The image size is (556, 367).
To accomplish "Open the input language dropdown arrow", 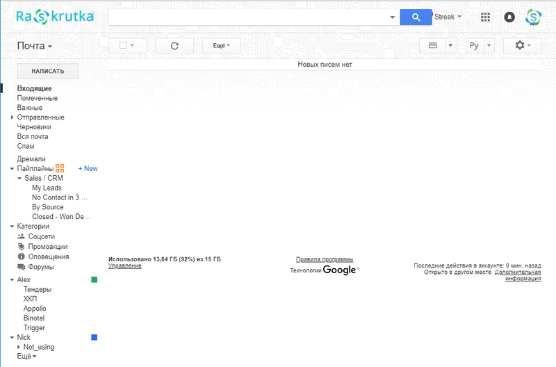I will click(489, 45).
